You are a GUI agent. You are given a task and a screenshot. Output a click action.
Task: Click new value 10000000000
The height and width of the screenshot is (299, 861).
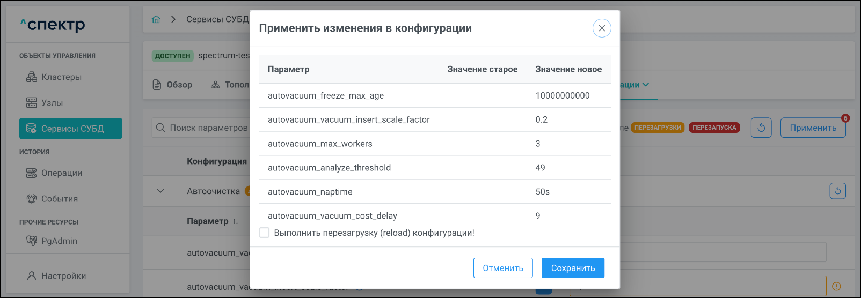click(x=563, y=95)
